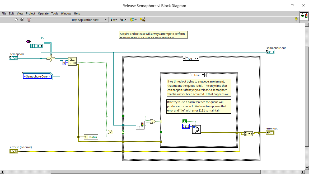
Task: Expand the Semaphore Core enum dropdown
Action: (50, 76)
